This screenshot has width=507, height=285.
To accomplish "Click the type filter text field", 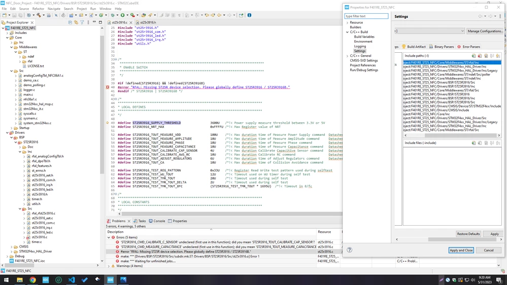I will pos(366,16).
